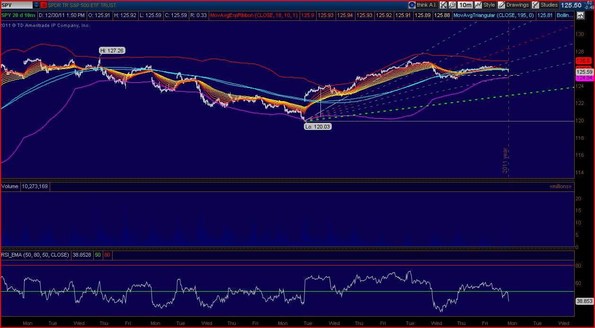595x328 pixels.
Task: Click the '<millions>' volume unit label
Action: pyautogui.click(x=560, y=186)
